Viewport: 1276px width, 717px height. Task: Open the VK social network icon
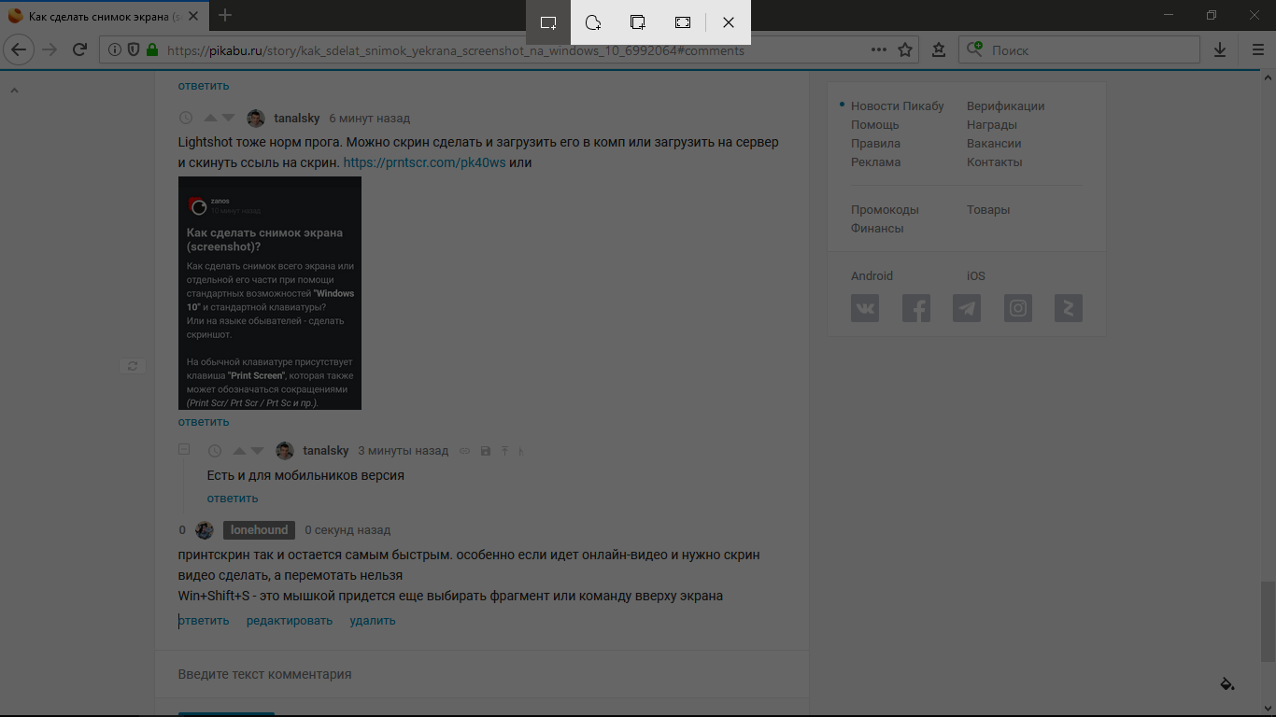(865, 308)
